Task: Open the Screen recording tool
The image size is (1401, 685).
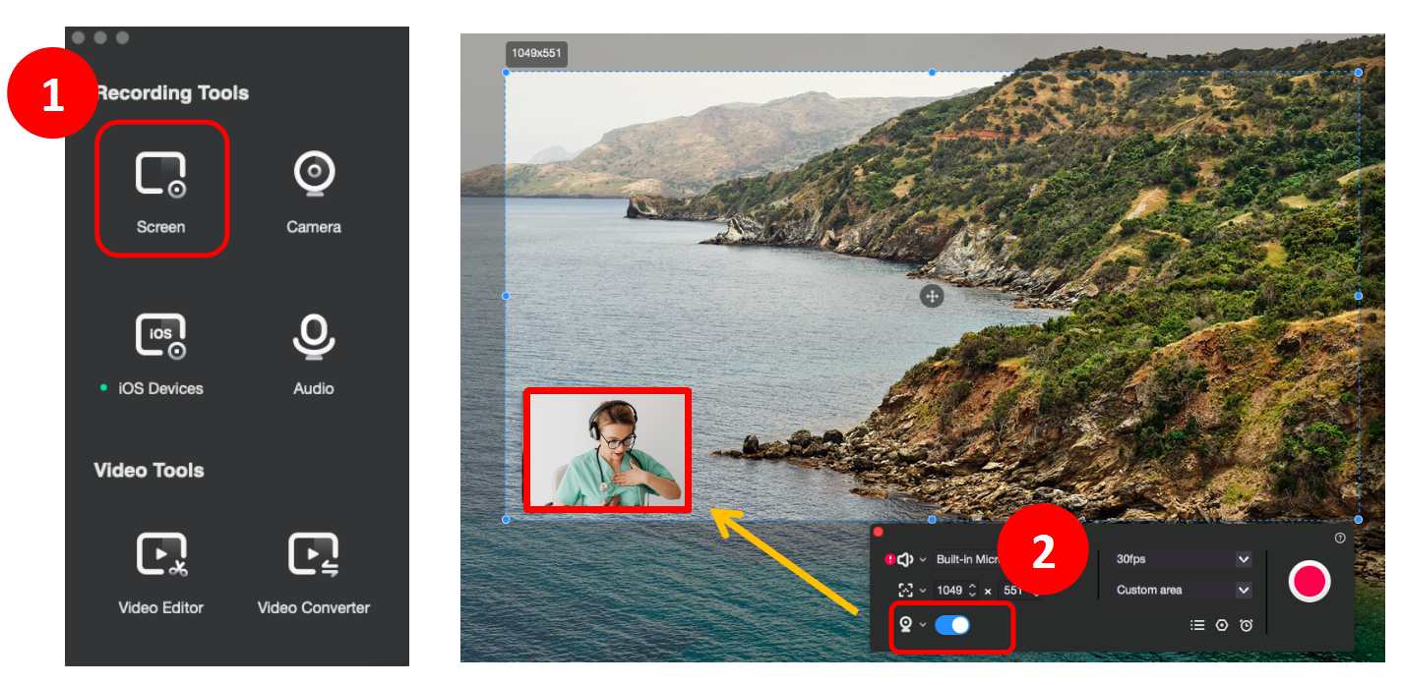Action: [160, 189]
